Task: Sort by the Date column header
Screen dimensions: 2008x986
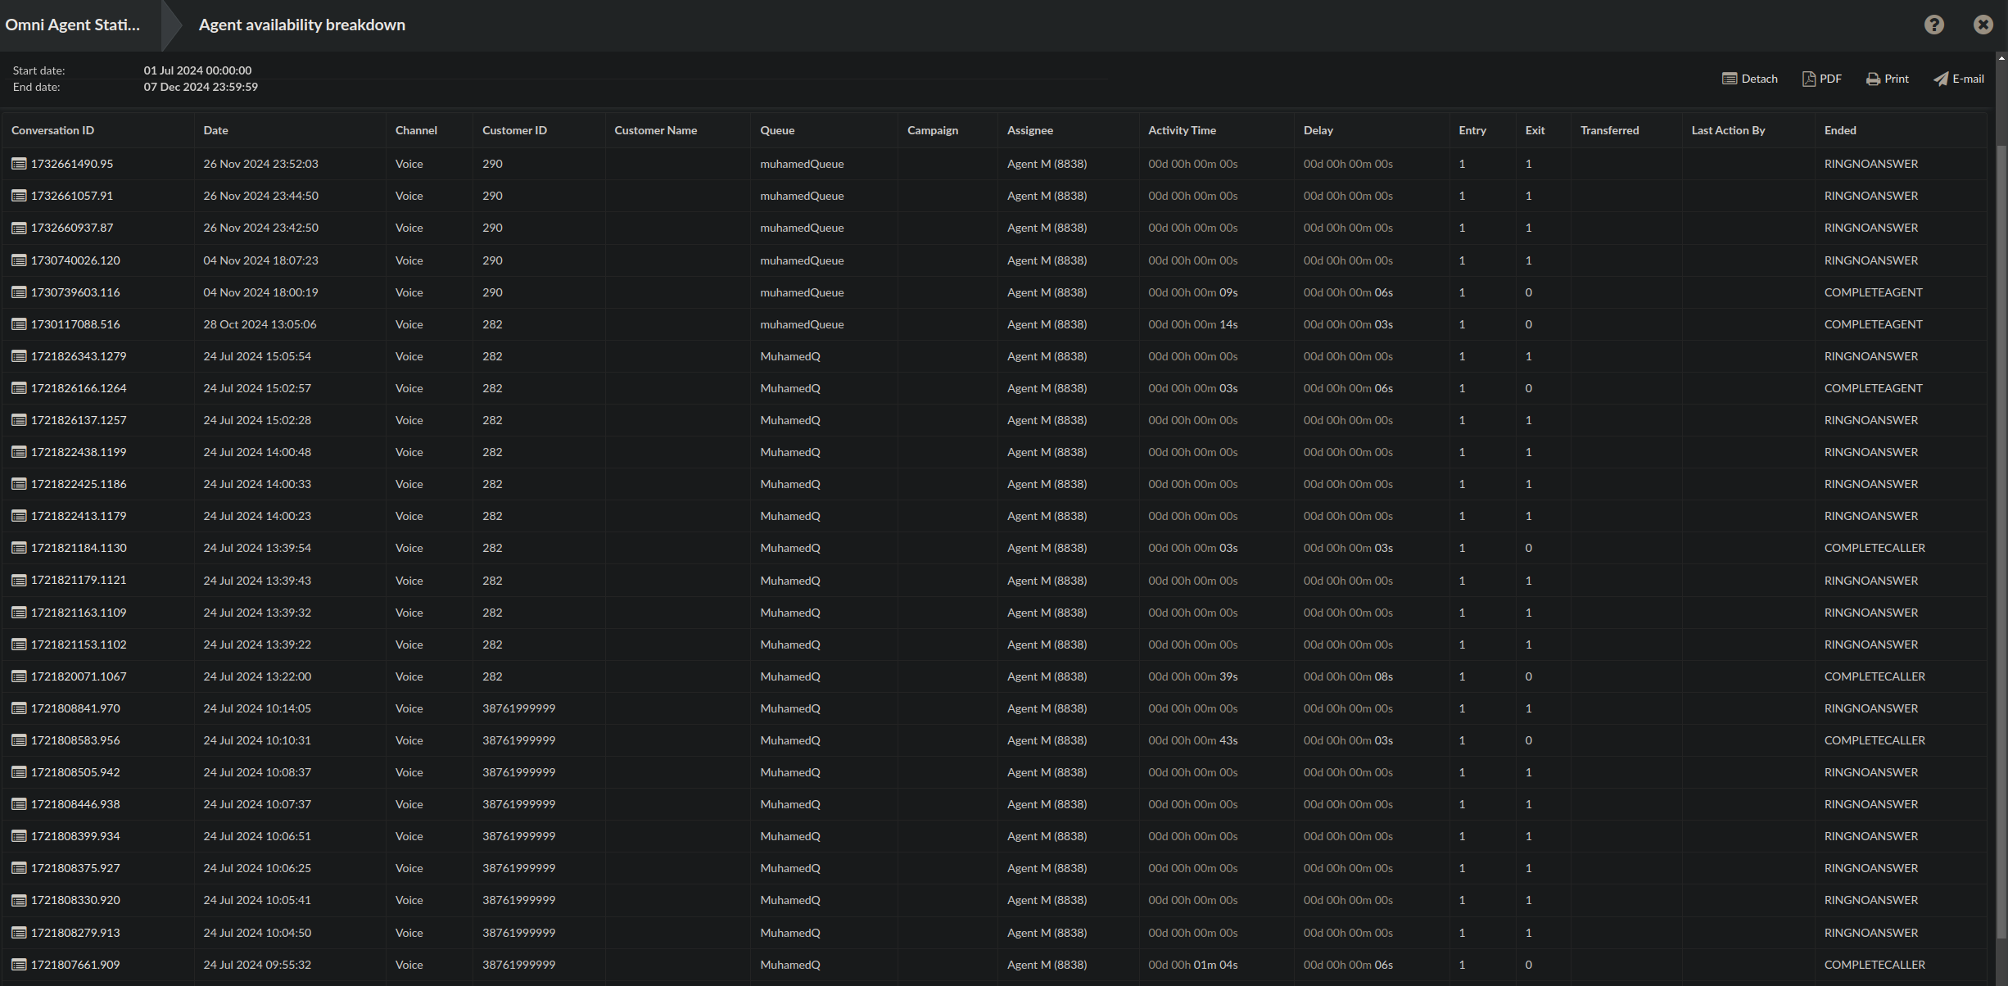Action: click(215, 130)
